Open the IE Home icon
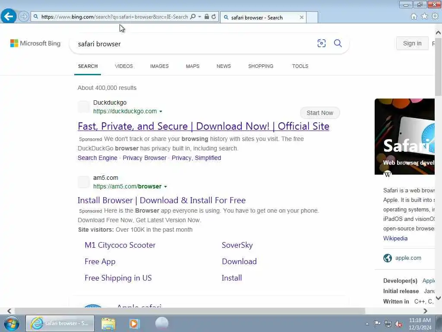442x332 pixels. pos(414,16)
